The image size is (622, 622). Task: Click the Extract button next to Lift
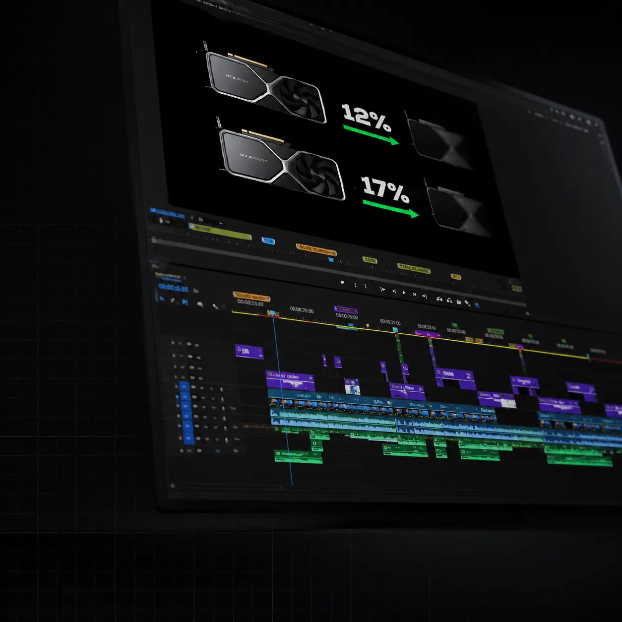[449, 300]
